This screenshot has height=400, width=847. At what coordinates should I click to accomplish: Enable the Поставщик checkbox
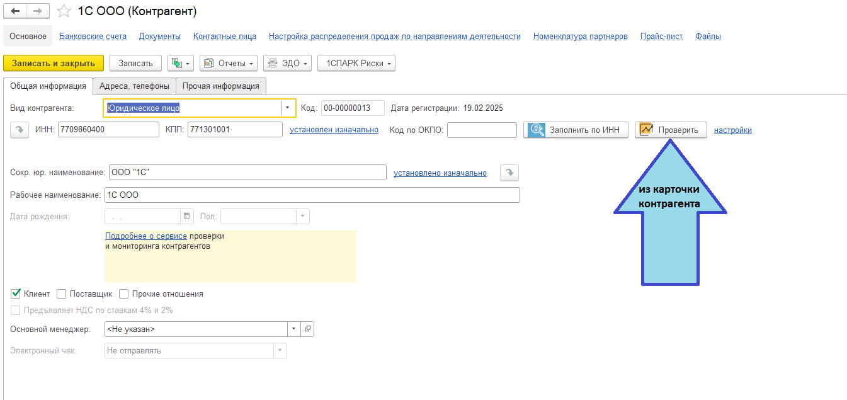62,294
